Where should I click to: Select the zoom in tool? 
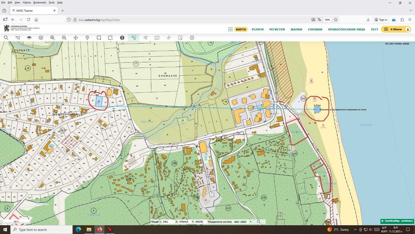pyautogui.click(x=52, y=38)
